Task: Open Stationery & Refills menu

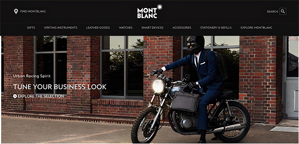Action: point(216,28)
